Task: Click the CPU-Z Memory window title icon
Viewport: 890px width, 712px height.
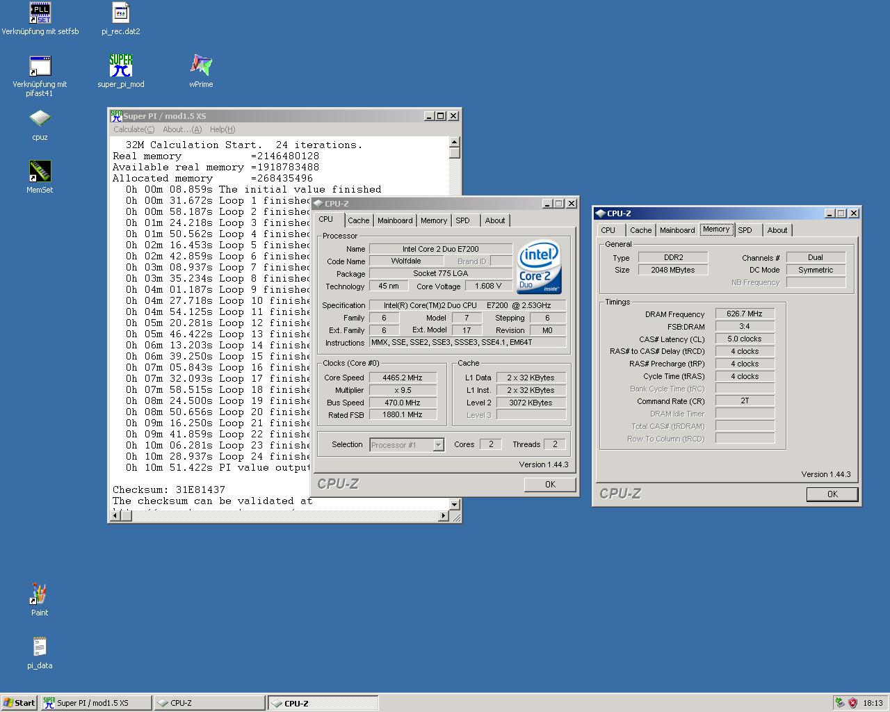Action: 601,213
